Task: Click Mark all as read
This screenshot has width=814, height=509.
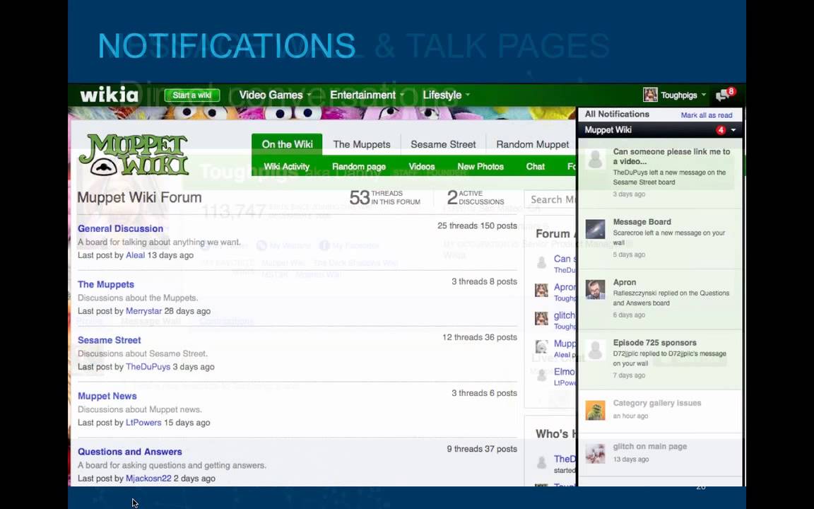Action: point(706,115)
